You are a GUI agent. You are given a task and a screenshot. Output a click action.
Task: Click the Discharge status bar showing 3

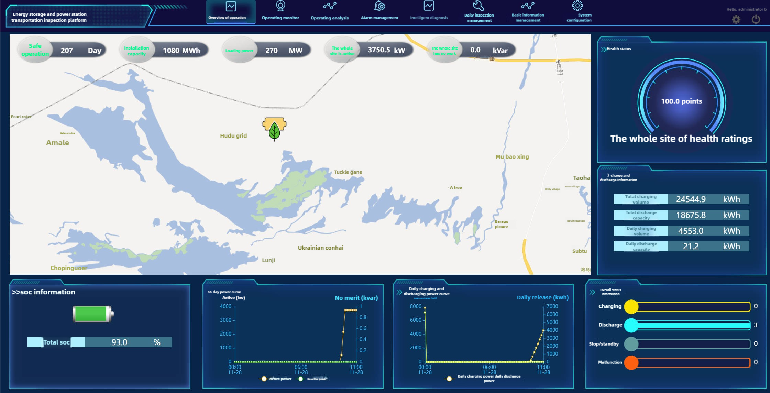(687, 325)
